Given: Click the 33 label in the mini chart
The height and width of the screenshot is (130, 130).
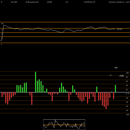Looking at the screenshot, I should (x=84, y=123).
